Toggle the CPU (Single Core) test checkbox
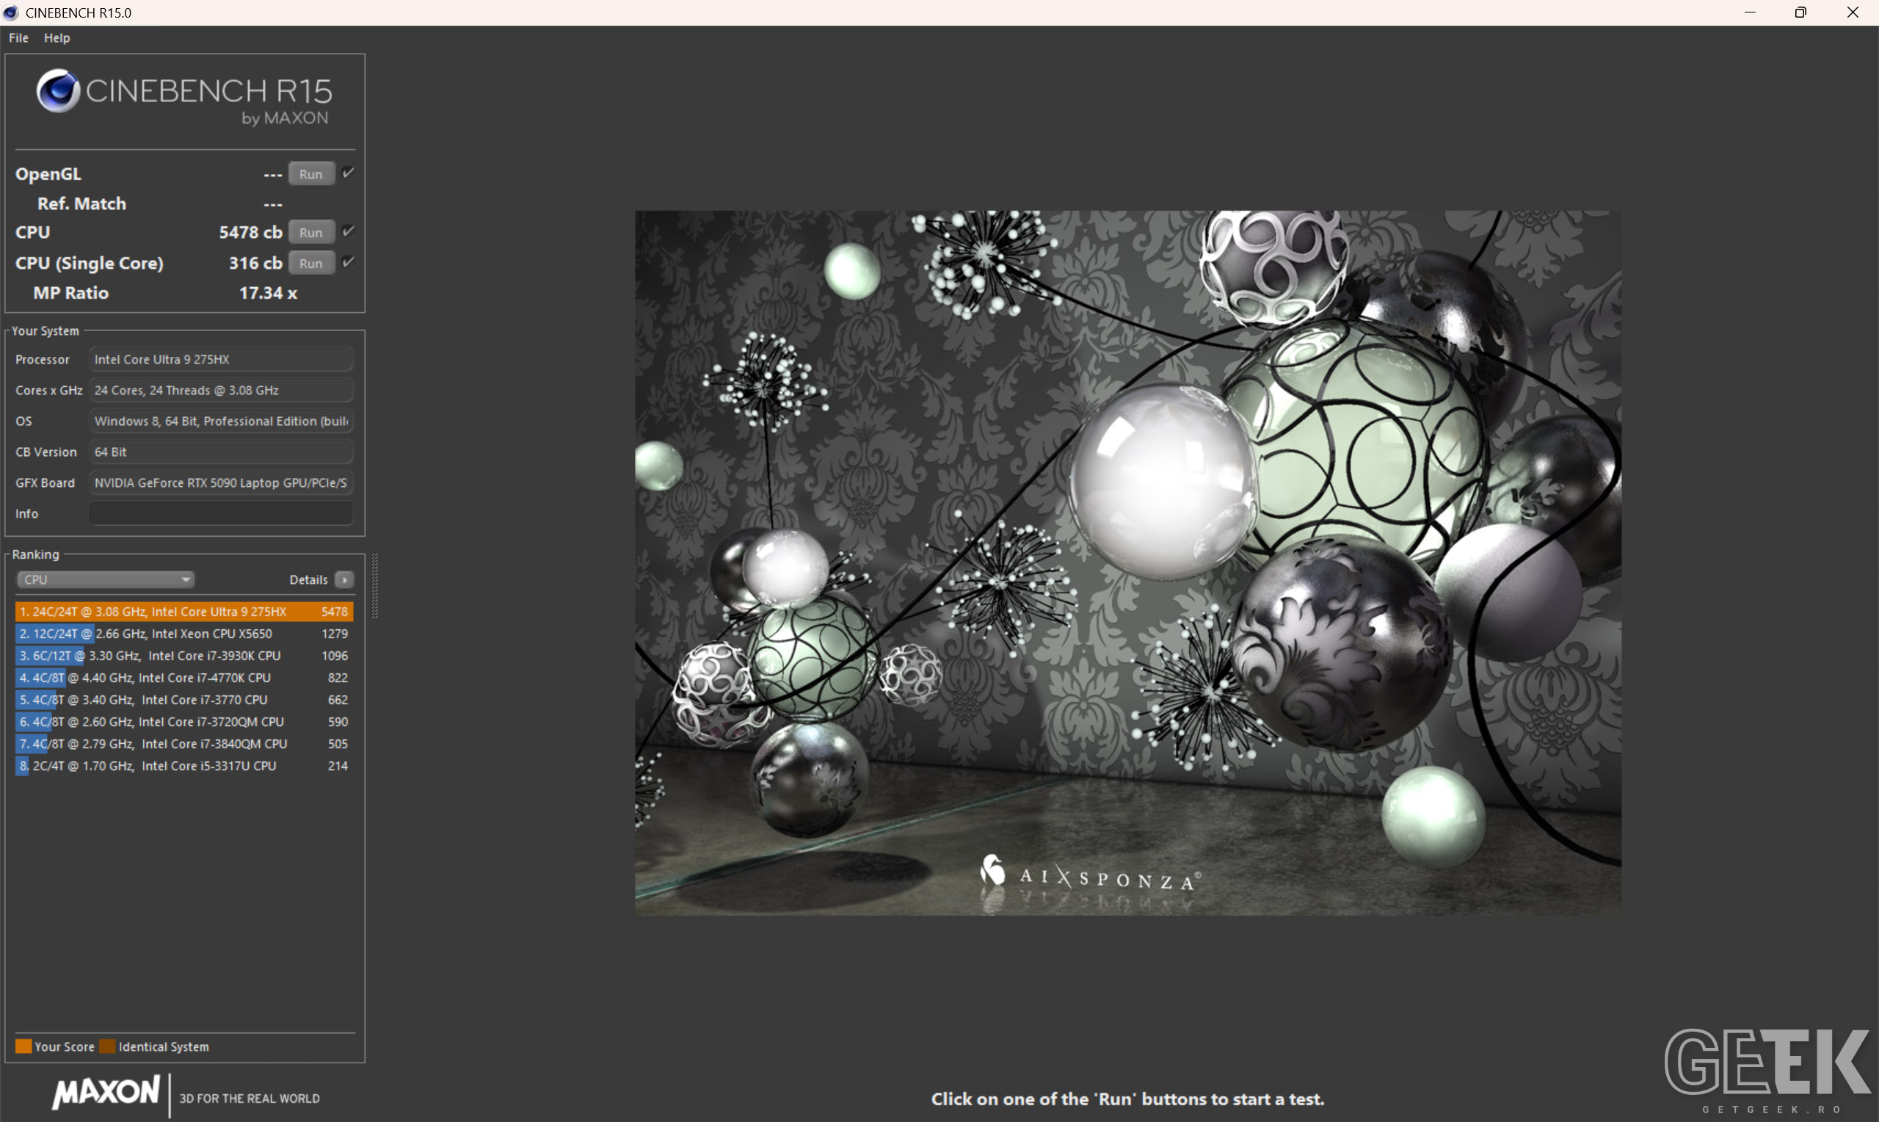The image size is (1879, 1122). [348, 262]
